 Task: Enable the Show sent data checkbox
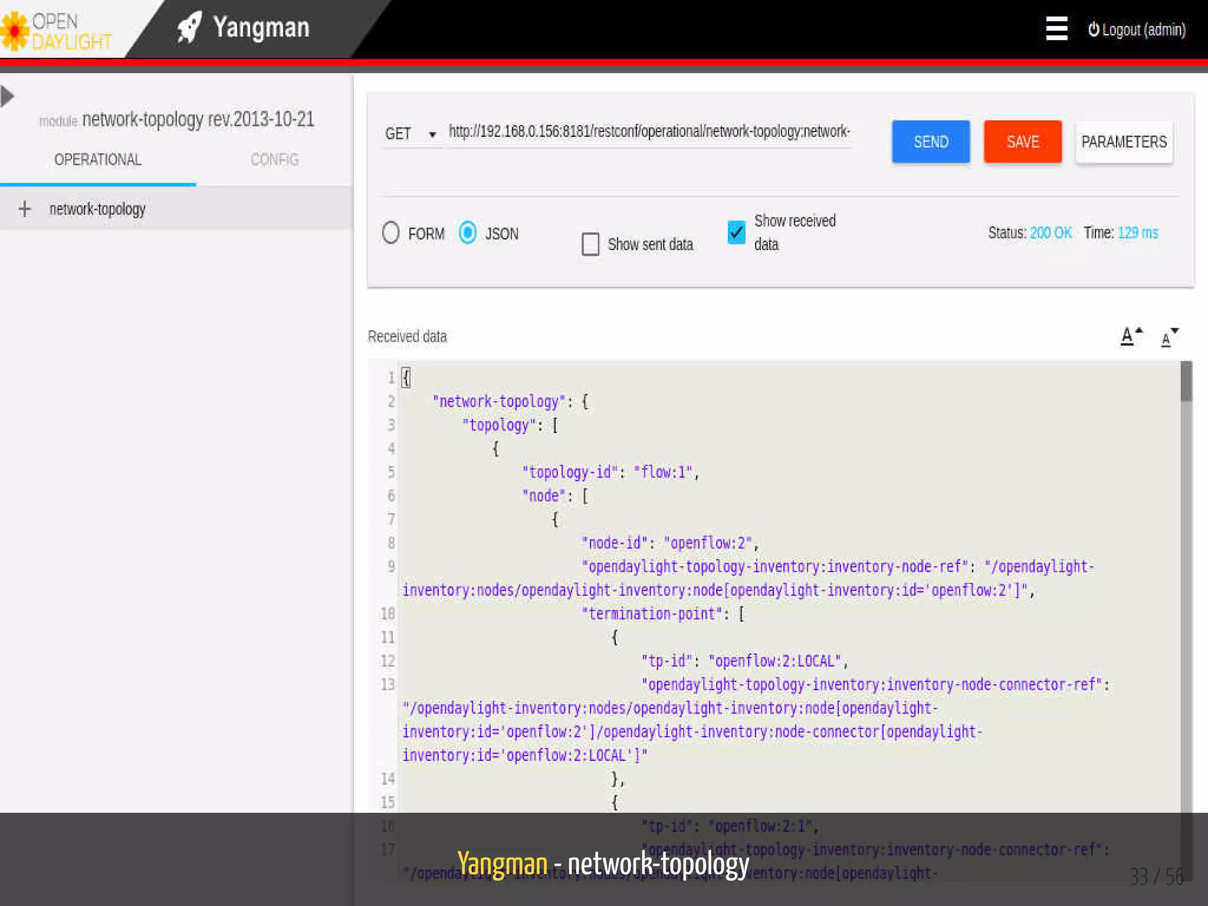pos(590,244)
